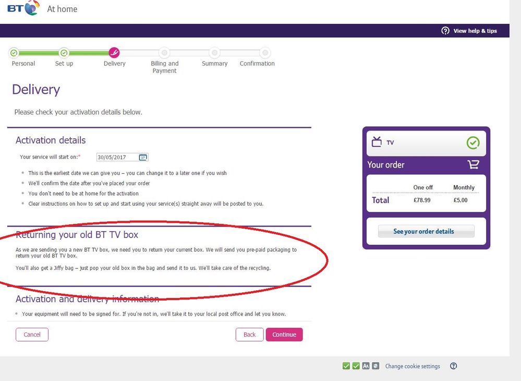Click the Delivery step pen icon
Viewport: 521px width, 381px height.
click(x=114, y=53)
